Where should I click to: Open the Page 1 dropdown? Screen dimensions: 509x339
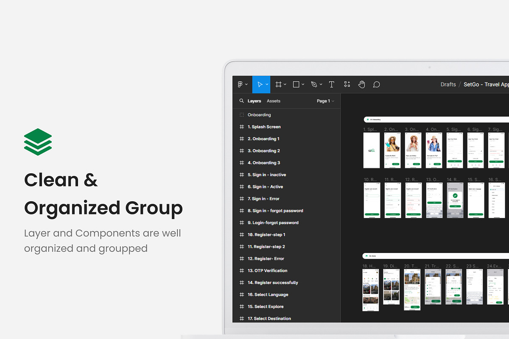pos(325,101)
